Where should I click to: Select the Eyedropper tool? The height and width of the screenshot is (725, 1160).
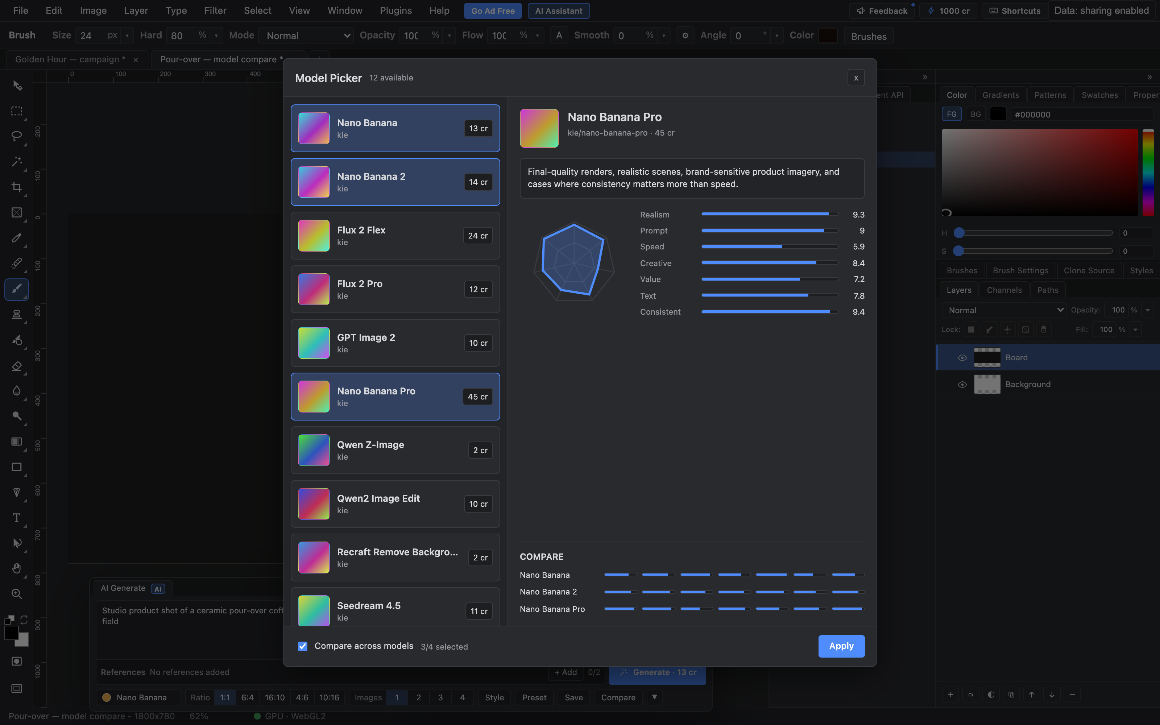[17, 238]
